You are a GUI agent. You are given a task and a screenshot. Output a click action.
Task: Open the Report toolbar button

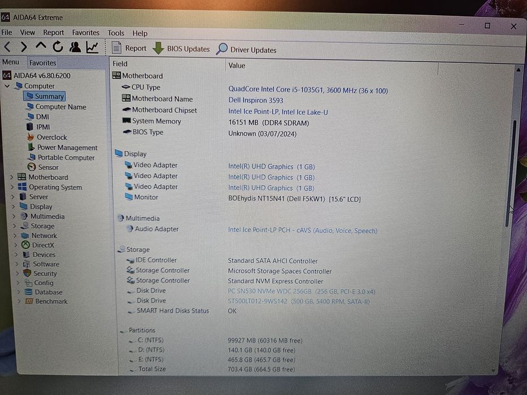129,48
